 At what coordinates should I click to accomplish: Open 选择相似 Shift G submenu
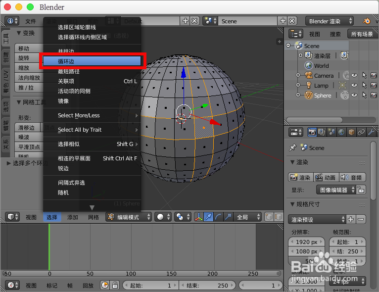92,144
